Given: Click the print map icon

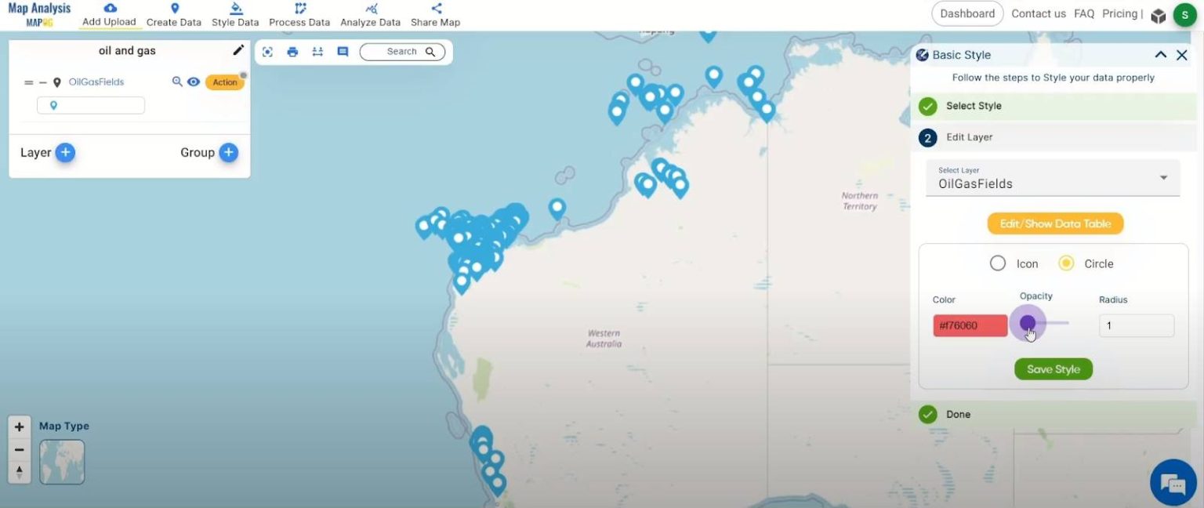Looking at the screenshot, I should (x=292, y=52).
